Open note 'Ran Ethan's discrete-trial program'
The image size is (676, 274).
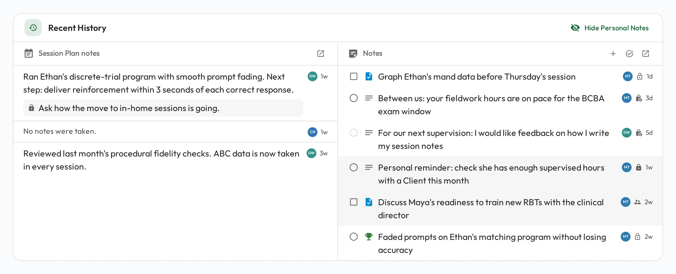158,83
